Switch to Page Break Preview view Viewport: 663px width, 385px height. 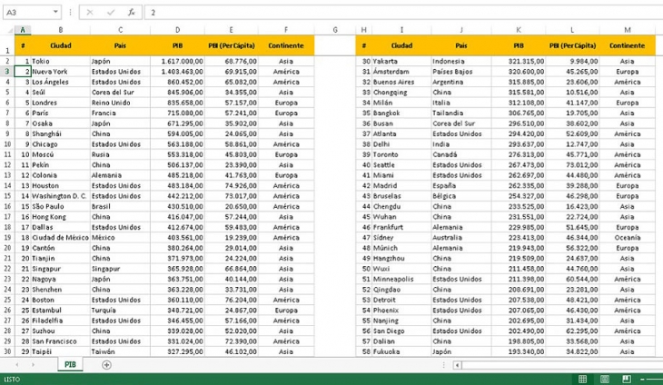(x=626, y=379)
